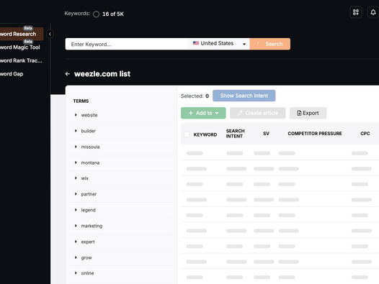Sort by the KEYWORD column header
Viewport: 379px width, 284px height.
[x=205, y=134]
